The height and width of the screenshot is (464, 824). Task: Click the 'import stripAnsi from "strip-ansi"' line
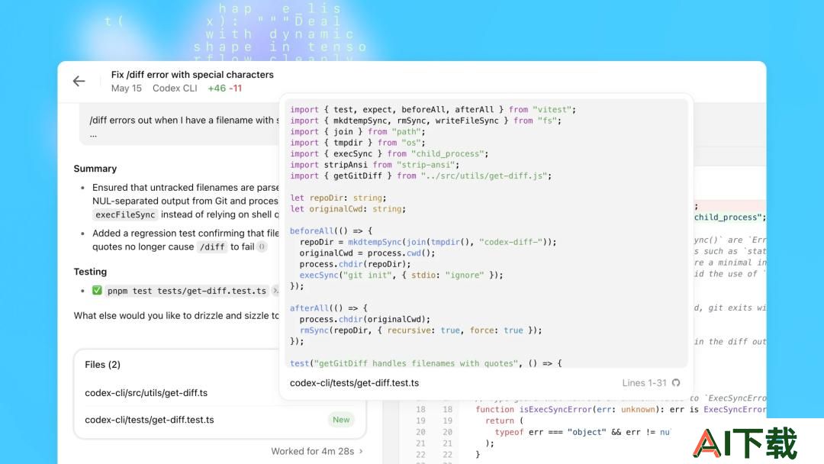pos(375,165)
